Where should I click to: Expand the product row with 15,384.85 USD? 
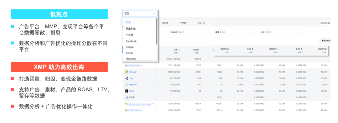153,104
